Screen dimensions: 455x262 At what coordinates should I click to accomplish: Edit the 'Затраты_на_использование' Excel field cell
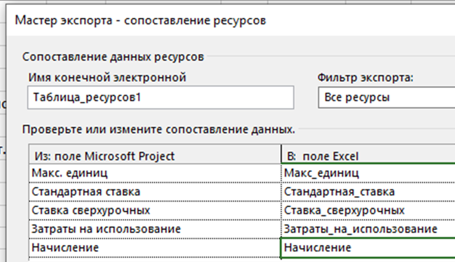(x=368, y=229)
